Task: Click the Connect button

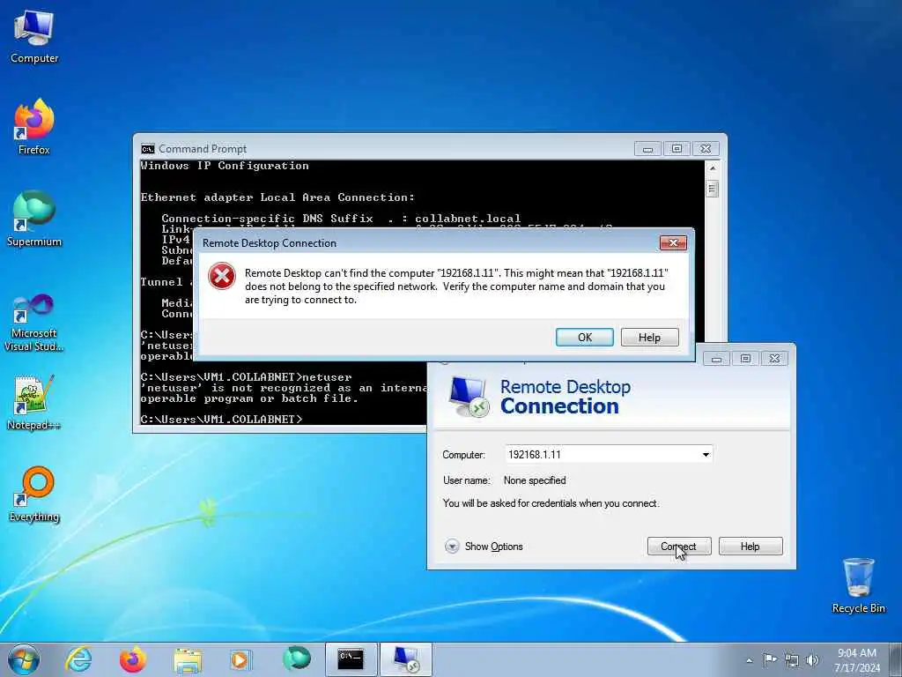Action: 679,547
